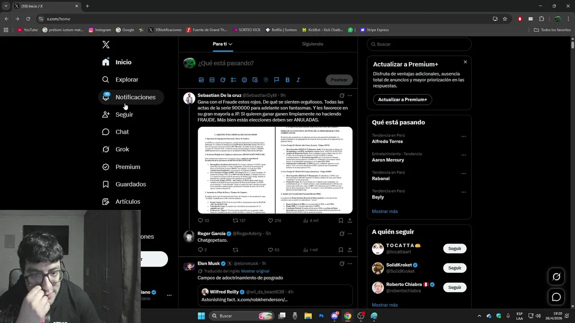Open the Chrome tab search dropdown
Viewport: 575px width, 323px height.
tap(6, 6)
